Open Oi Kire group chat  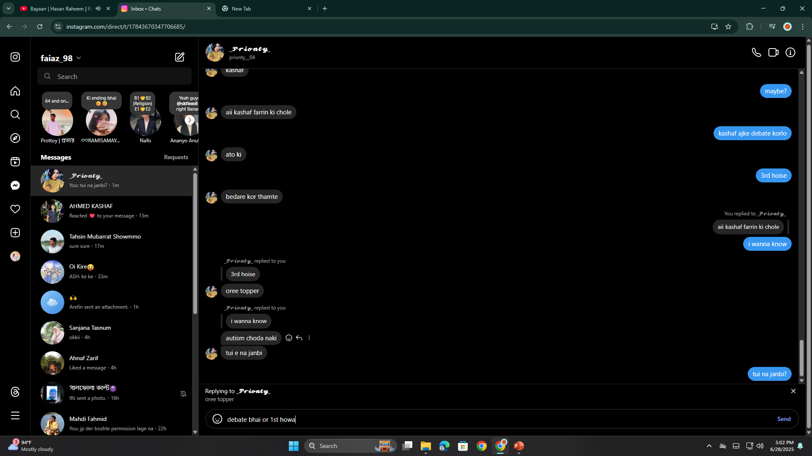(112, 272)
